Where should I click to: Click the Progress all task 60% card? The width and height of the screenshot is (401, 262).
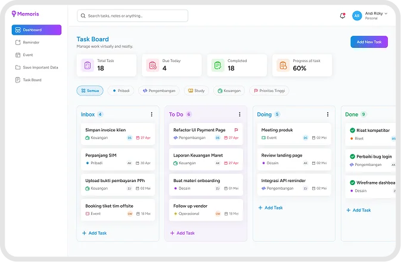(x=302, y=65)
